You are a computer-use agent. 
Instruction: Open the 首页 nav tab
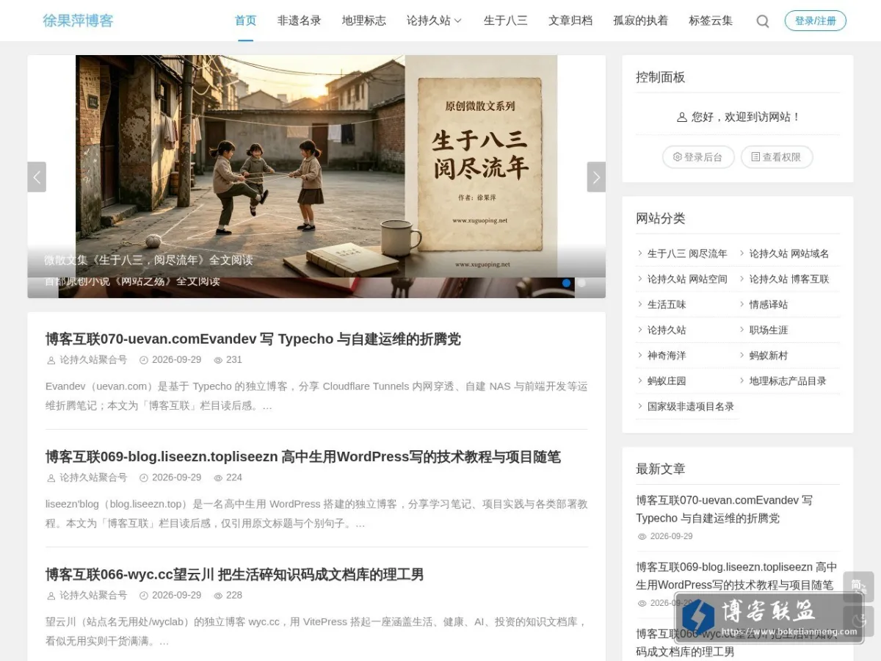coord(245,21)
